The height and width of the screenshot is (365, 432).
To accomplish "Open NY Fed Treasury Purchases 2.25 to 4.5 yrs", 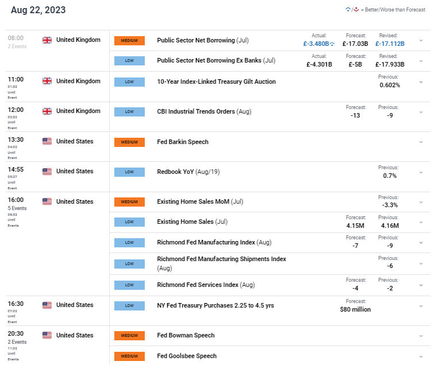I will (215, 305).
